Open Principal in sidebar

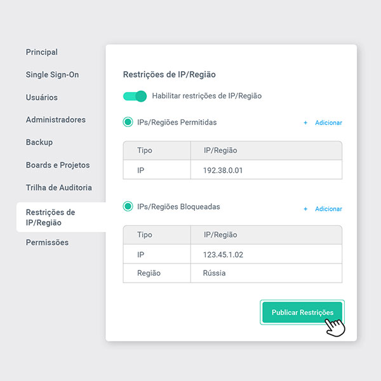pyautogui.click(x=42, y=52)
